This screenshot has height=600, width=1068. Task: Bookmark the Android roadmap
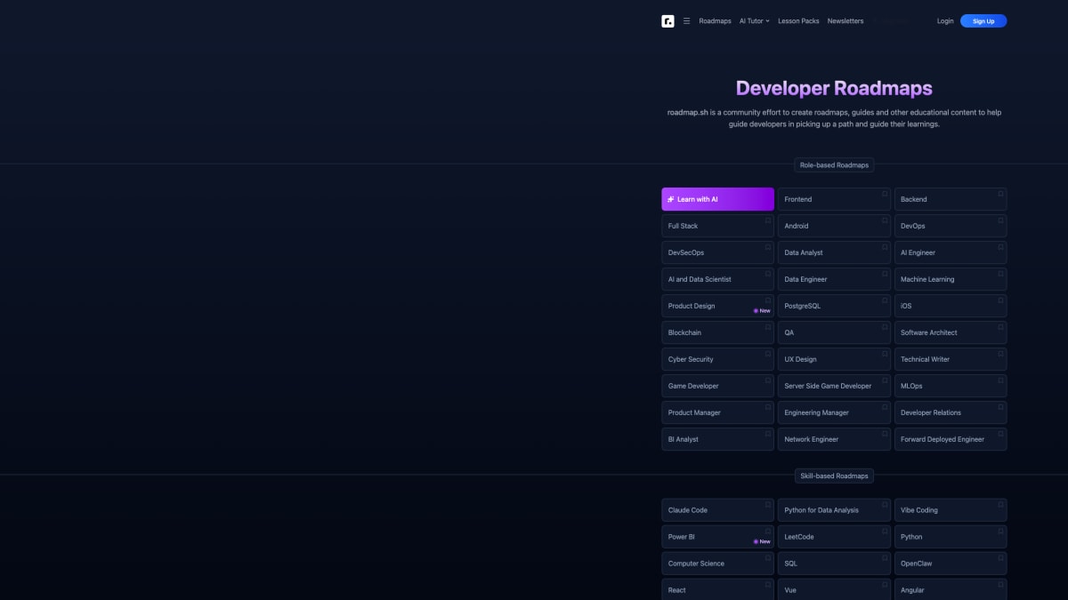pyautogui.click(x=885, y=220)
